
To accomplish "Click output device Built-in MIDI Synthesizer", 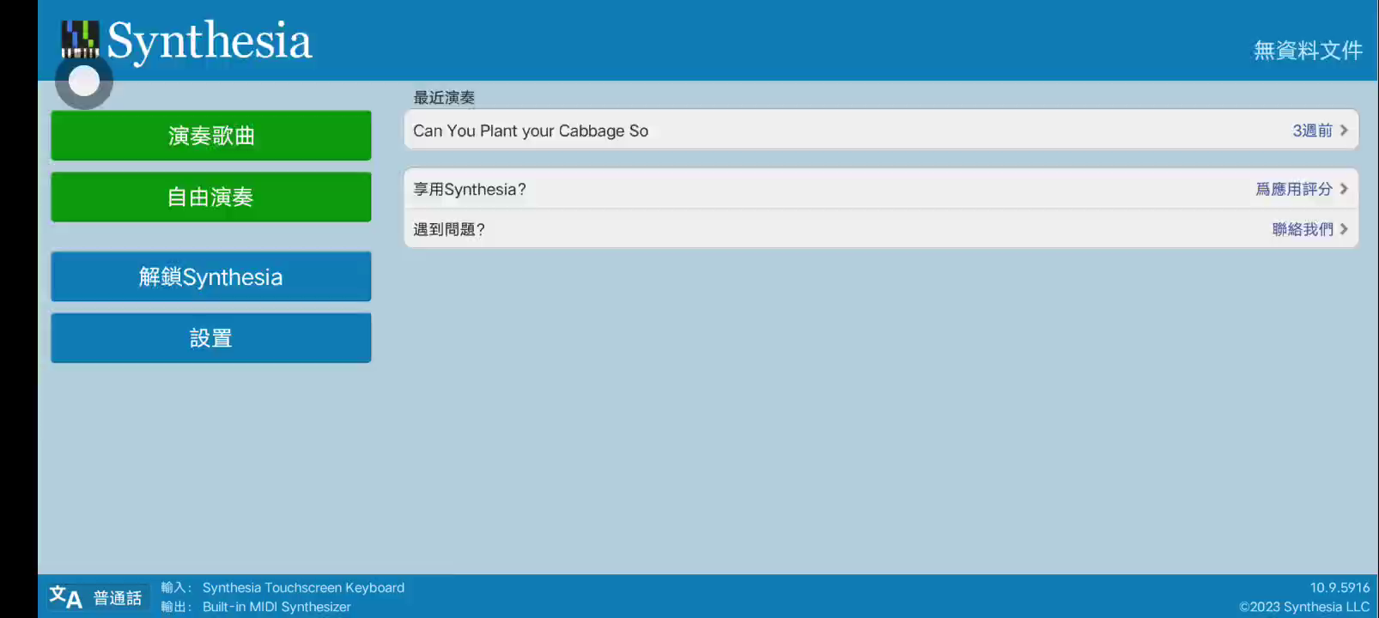I will coord(276,607).
